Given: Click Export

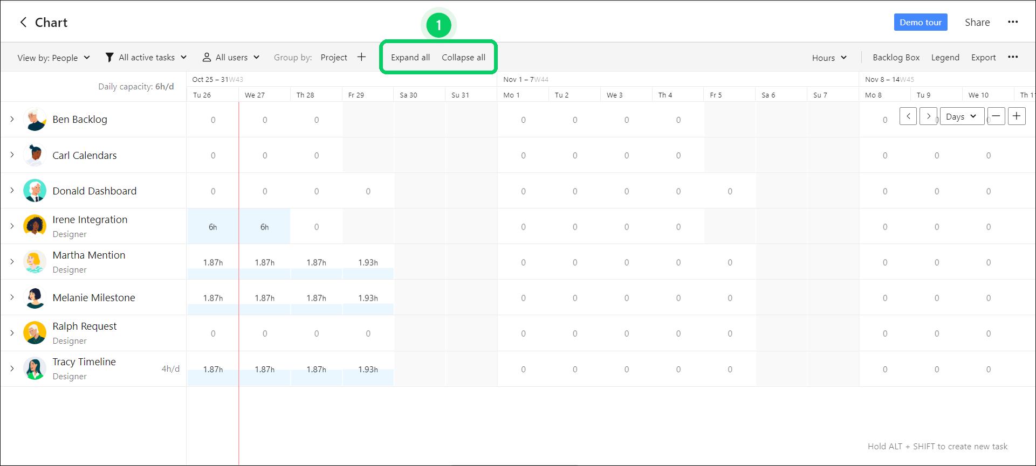Looking at the screenshot, I should coord(983,57).
